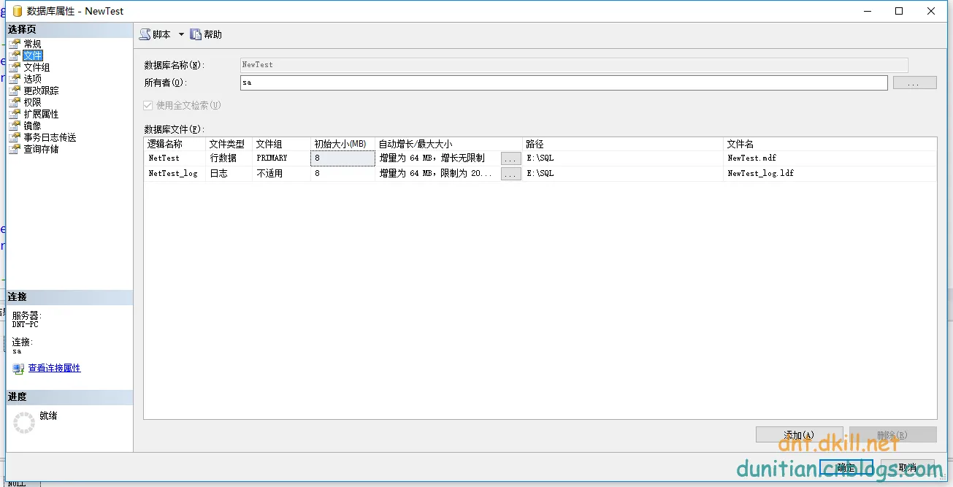Open autogrowth settings for NetTest_log file
This screenshot has width=953, height=487.
510,174
